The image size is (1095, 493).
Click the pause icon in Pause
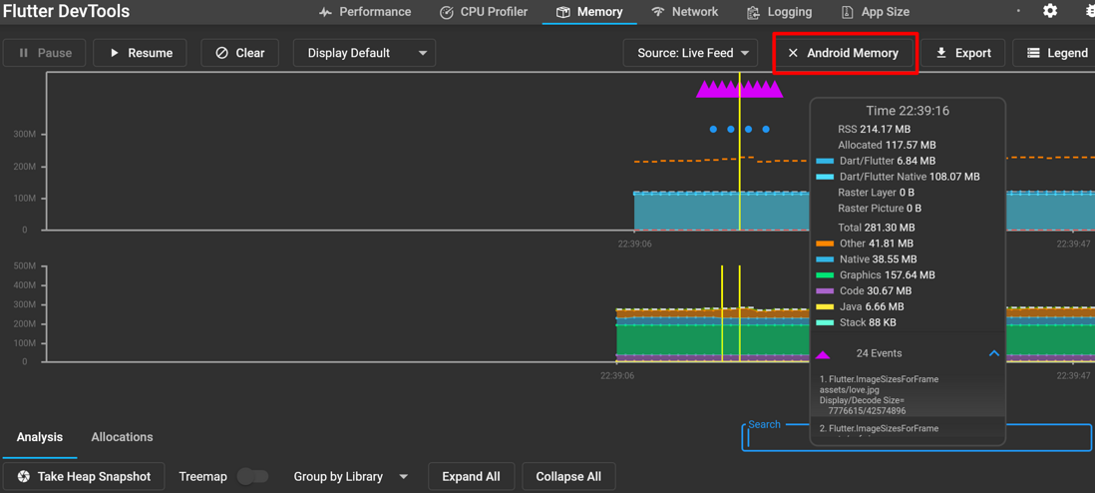tap(24, 53)
